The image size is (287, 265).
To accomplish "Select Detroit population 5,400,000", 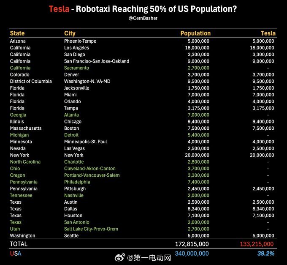I will pyautogui.click(x=198, y=135).
